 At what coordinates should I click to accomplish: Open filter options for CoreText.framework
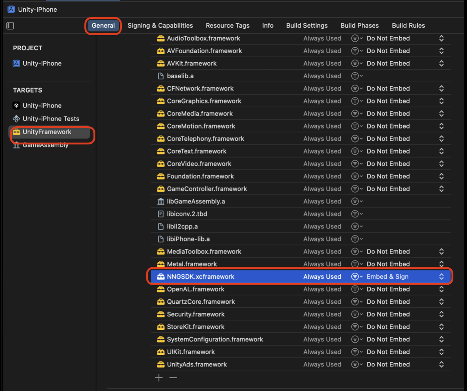[357, 151]
